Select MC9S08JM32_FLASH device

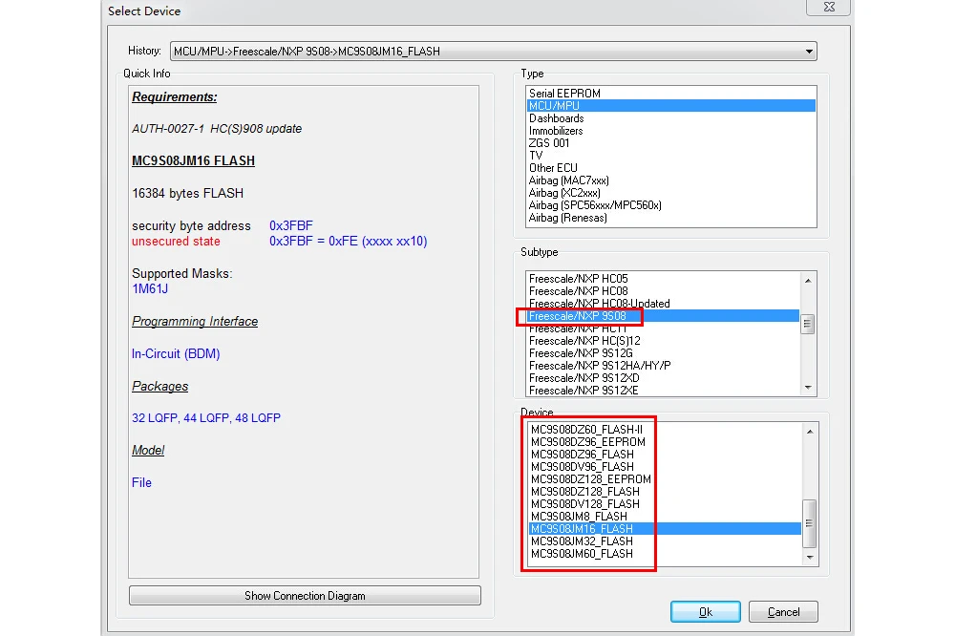[665, 541]
